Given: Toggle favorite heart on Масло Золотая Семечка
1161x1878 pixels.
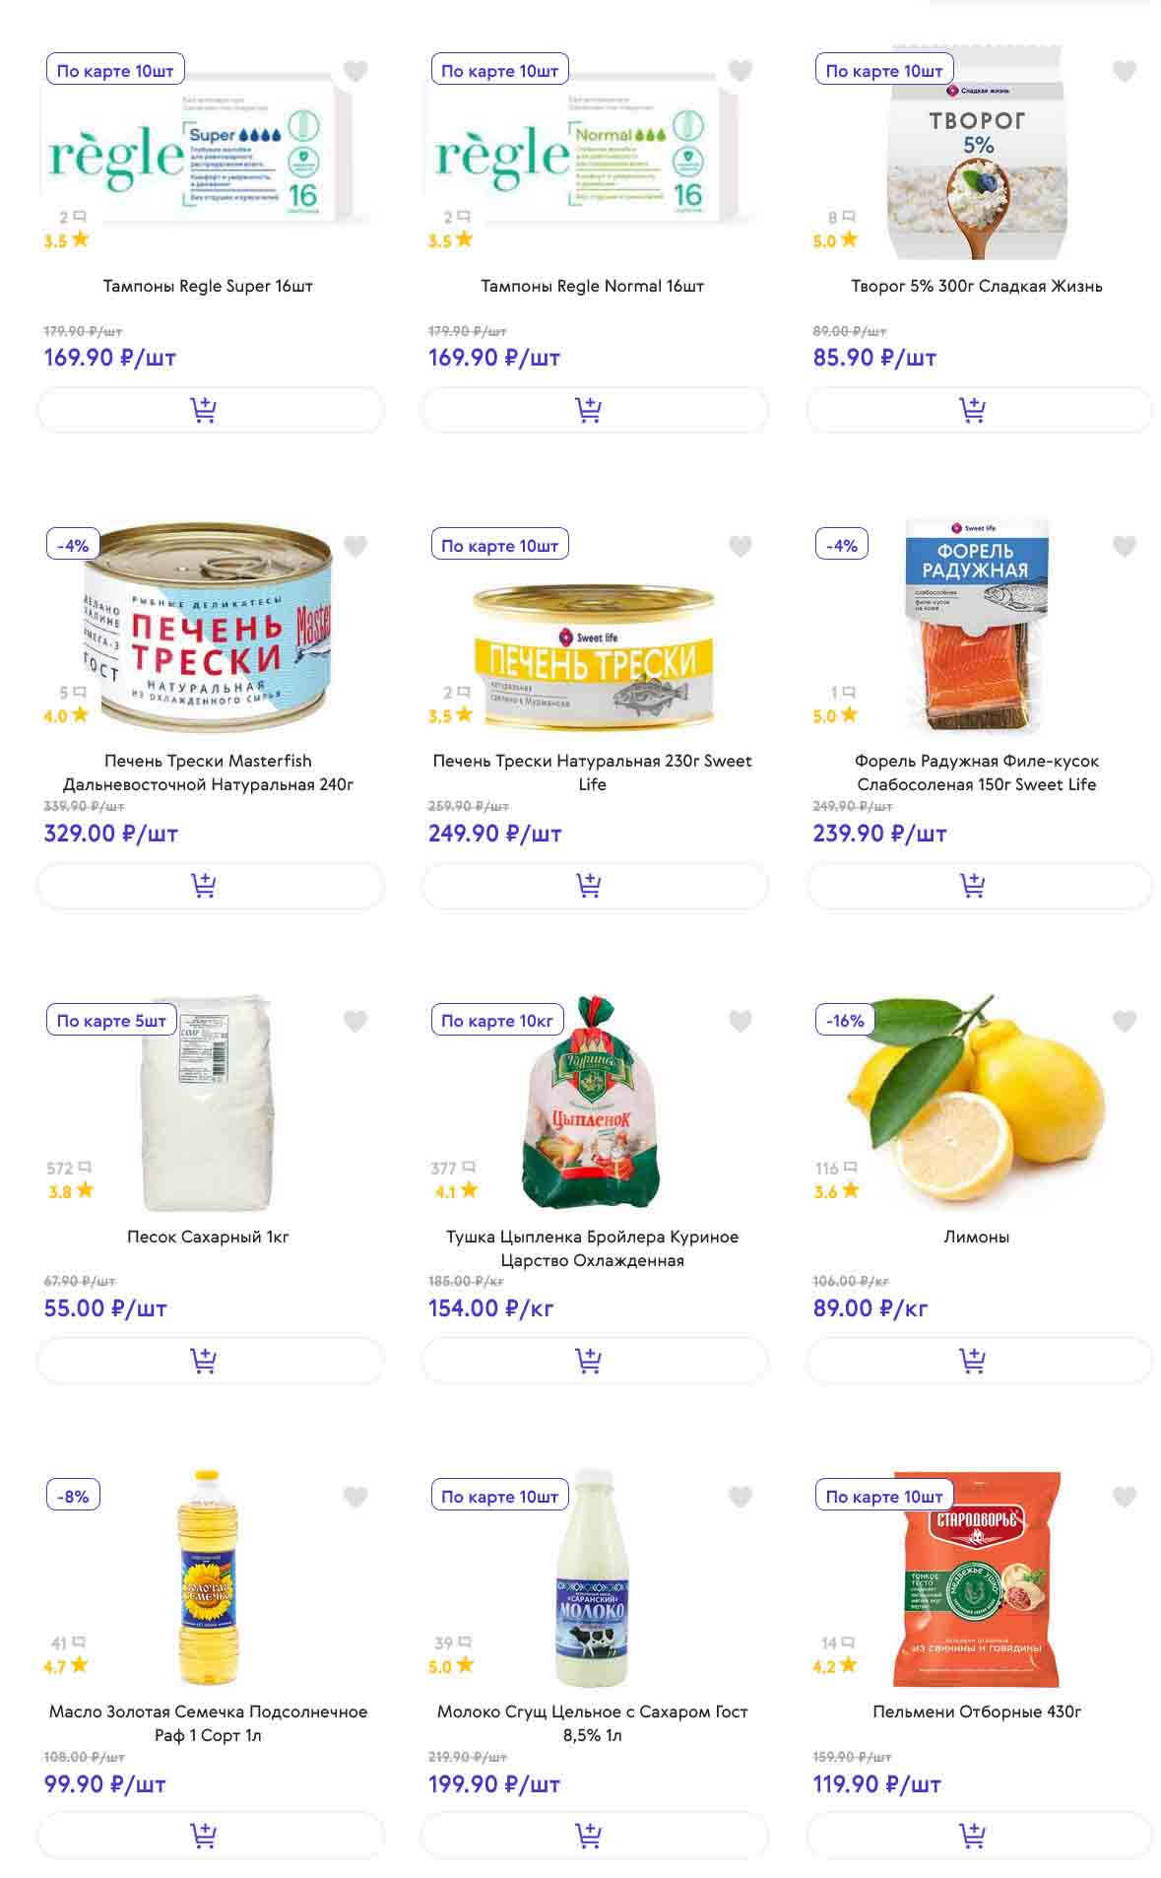Looking at the screenshot, I should click(x=355, y=1497).
